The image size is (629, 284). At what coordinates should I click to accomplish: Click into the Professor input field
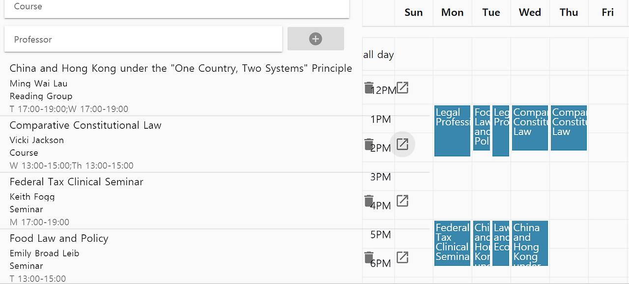pos(143,39)
